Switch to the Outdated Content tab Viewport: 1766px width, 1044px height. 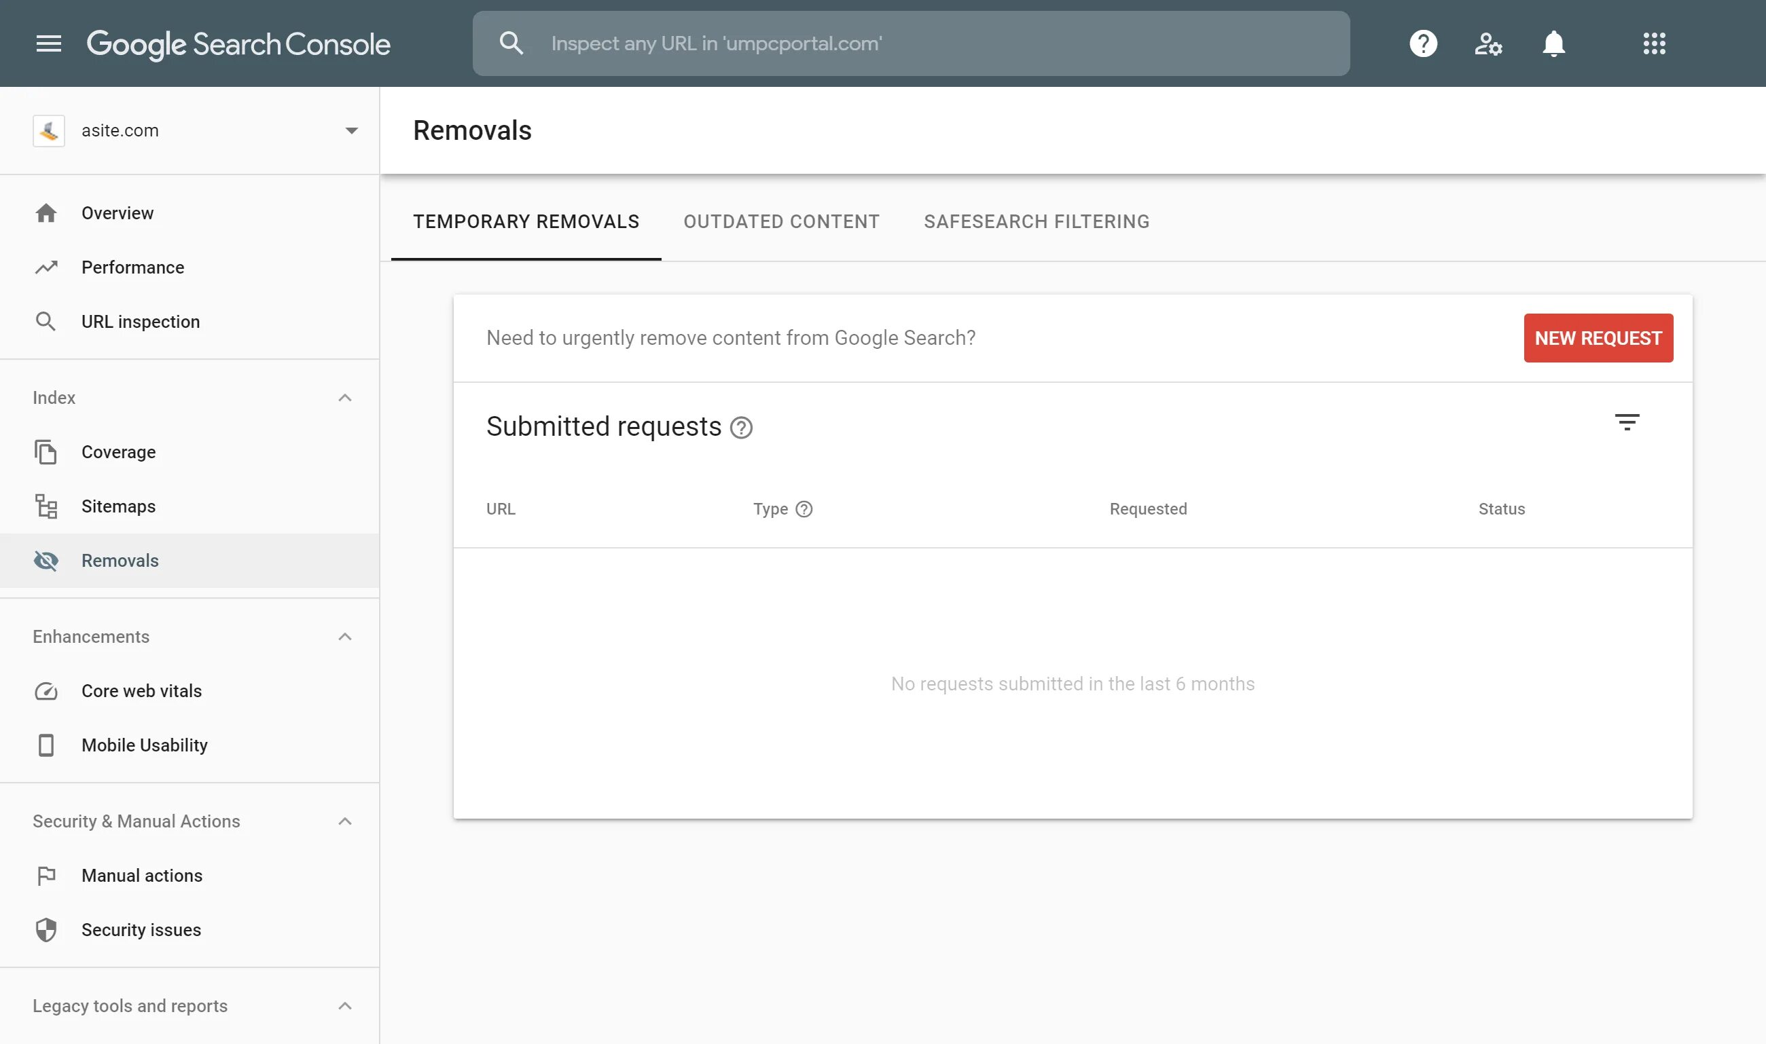[x=781, y=221]
